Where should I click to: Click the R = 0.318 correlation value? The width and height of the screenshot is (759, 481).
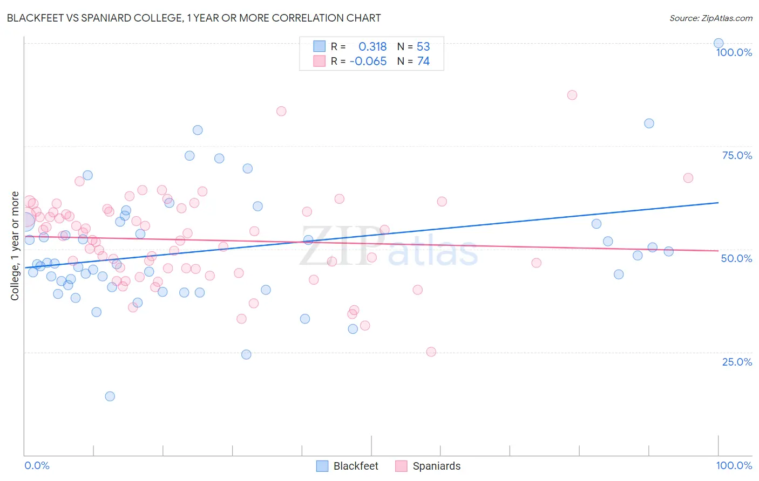click(x=358, y=46)
